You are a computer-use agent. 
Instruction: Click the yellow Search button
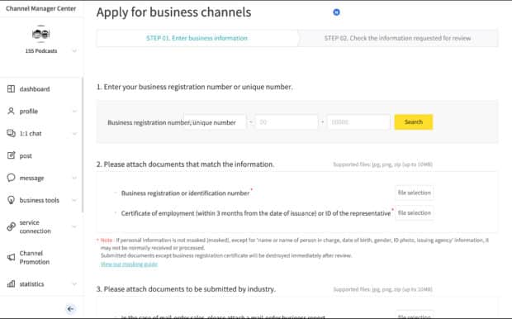(414, 122)
